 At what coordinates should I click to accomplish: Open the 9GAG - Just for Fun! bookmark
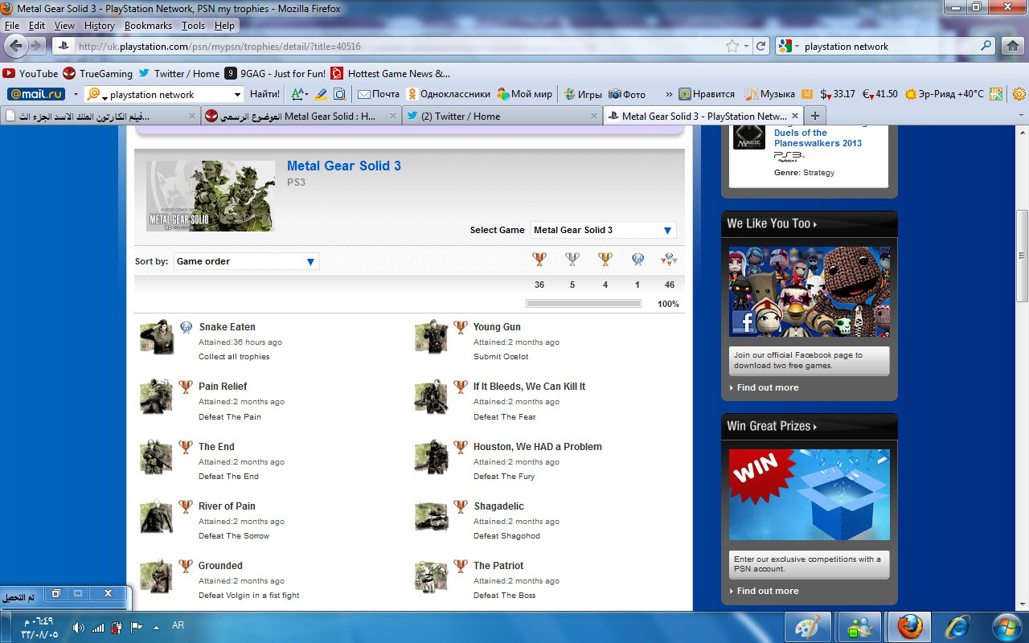275,73
